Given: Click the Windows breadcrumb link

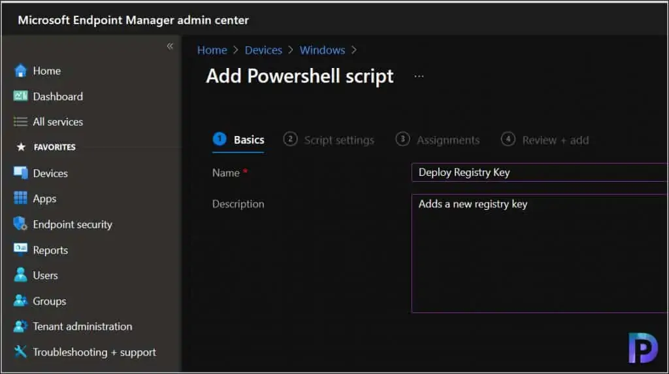Looking at the screenshot, I should pyautogui.click(x=322, y=50).
